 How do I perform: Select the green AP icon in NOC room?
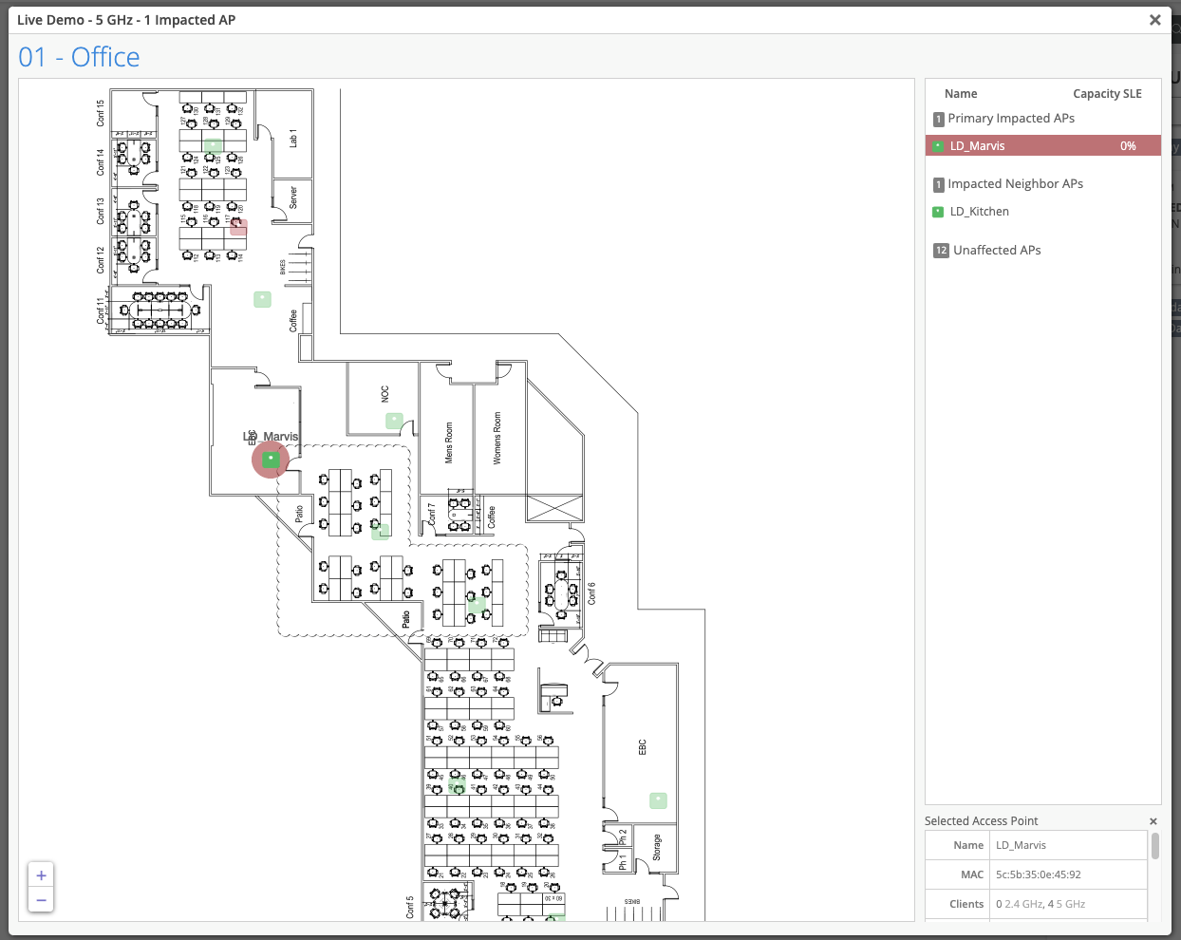394,421
